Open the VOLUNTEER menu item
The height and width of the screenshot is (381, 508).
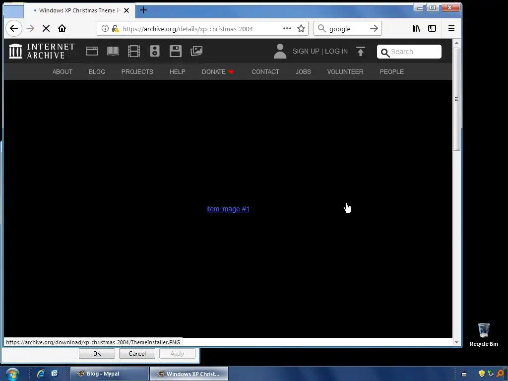tap(345, 71)
